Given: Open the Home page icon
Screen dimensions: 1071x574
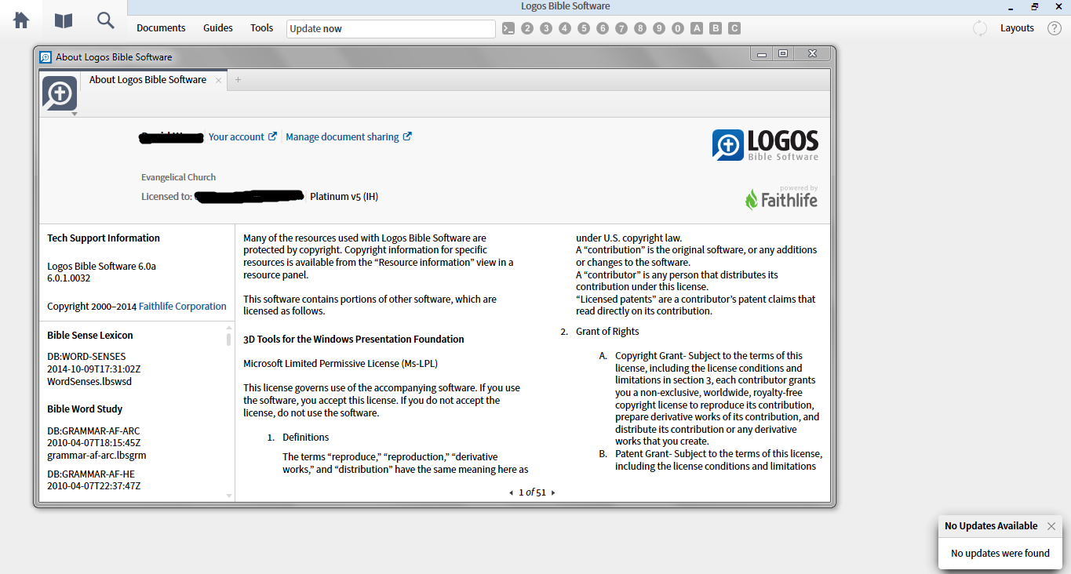Looking at the screenshot, I should 21,20.
